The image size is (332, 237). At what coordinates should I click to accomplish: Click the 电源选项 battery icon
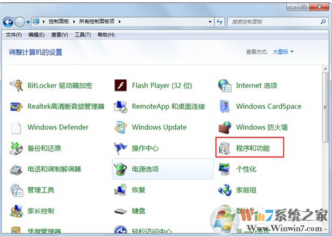point(121,169)
